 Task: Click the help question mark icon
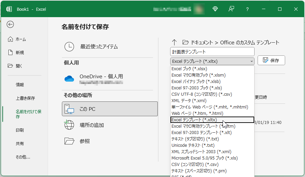pyautogui.click(x=247, y=9)
